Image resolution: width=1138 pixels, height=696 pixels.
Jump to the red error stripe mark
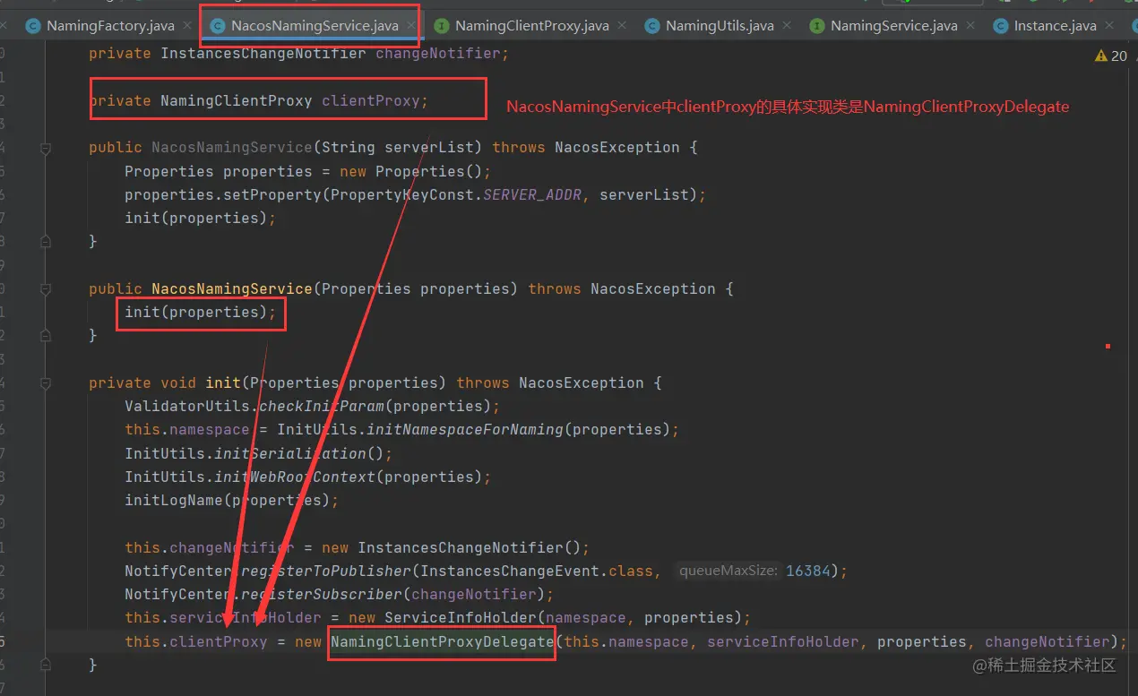point(1108,346)
